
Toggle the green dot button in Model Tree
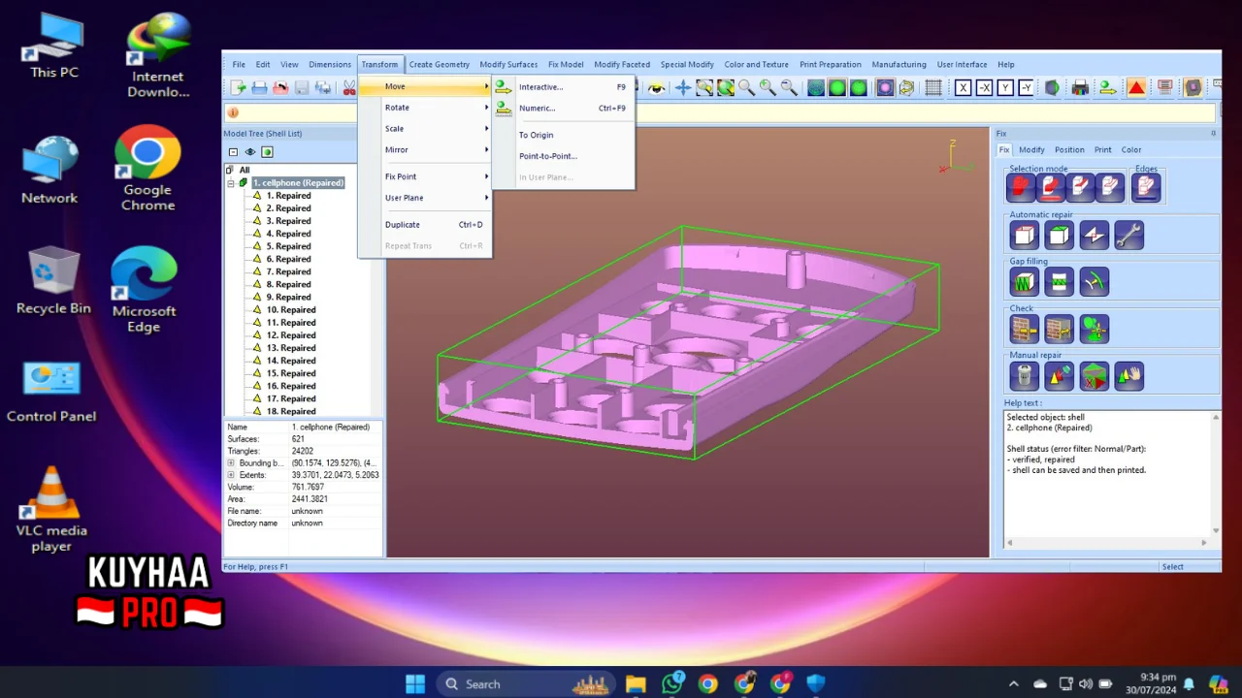pyautogui.click(x=267, y=152)
